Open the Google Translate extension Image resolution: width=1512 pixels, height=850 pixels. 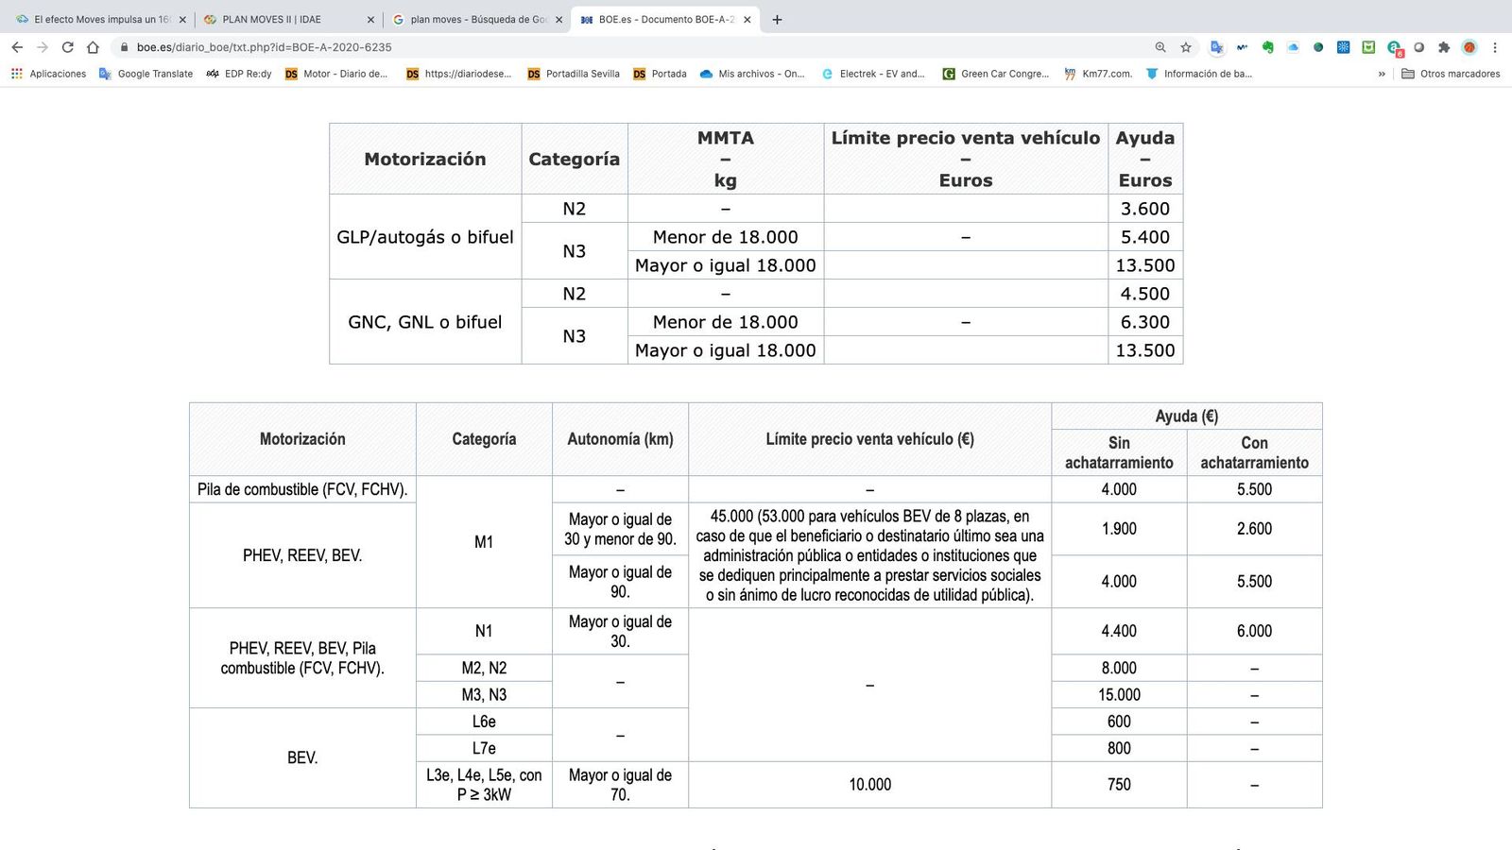pos(1215,46)
